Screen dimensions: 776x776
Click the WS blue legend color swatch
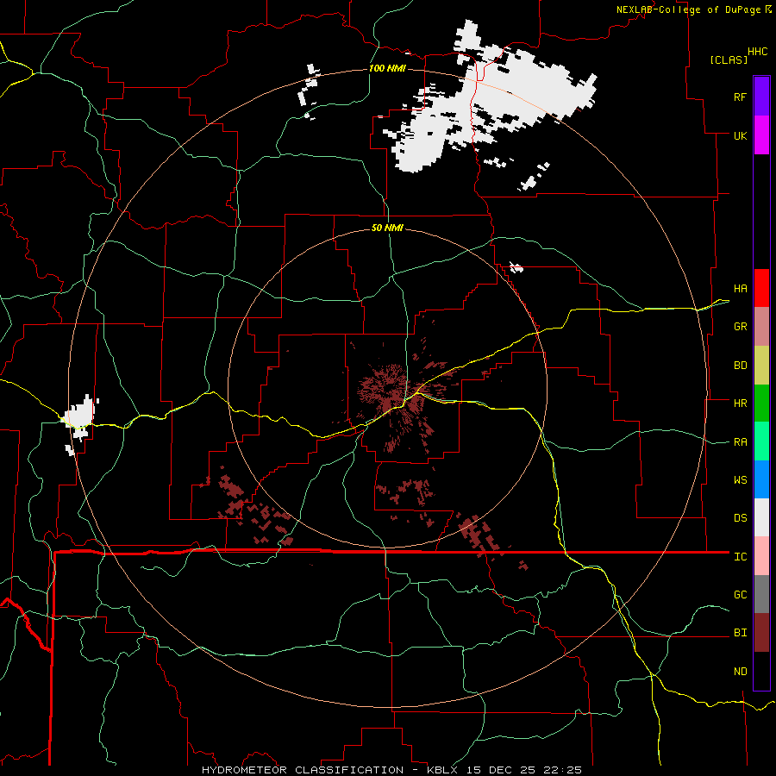(x=761, y=479)
